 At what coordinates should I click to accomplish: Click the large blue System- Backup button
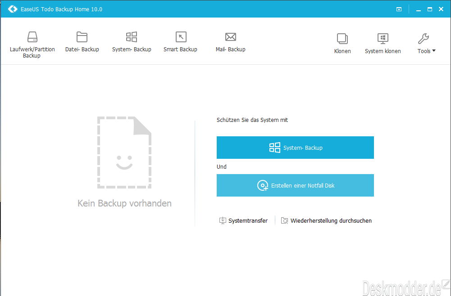pos(295,148)
